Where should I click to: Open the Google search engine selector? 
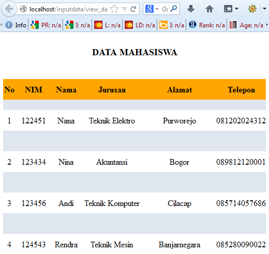152,9
